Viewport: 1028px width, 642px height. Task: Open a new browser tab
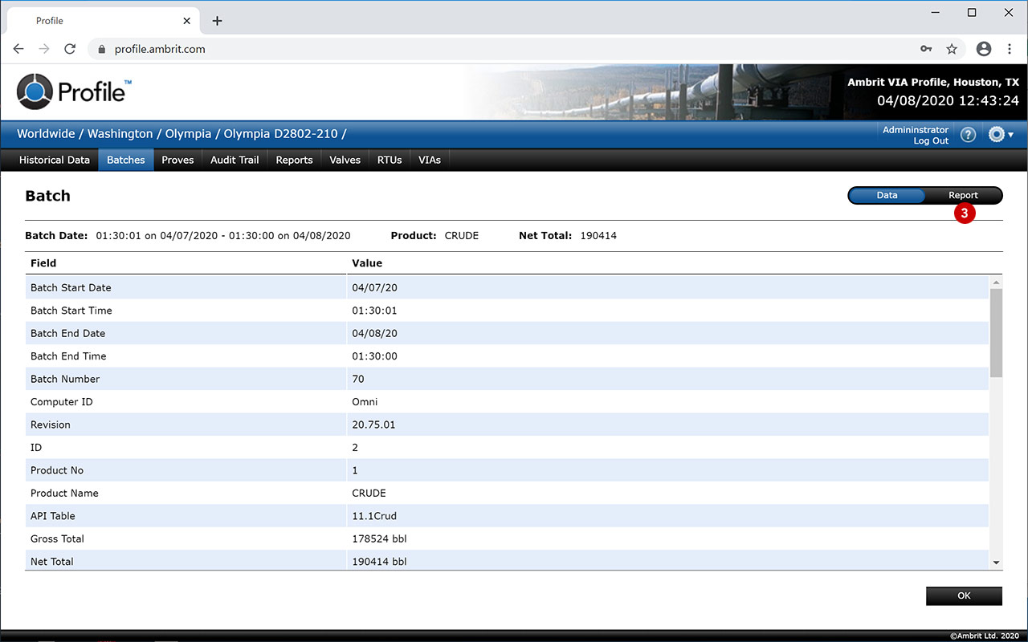tap(217, 21)
